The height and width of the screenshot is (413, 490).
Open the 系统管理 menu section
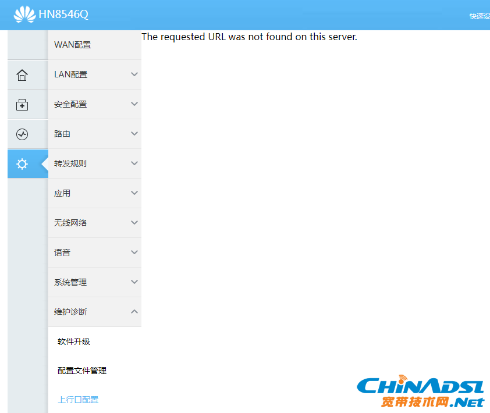(95, 283)
